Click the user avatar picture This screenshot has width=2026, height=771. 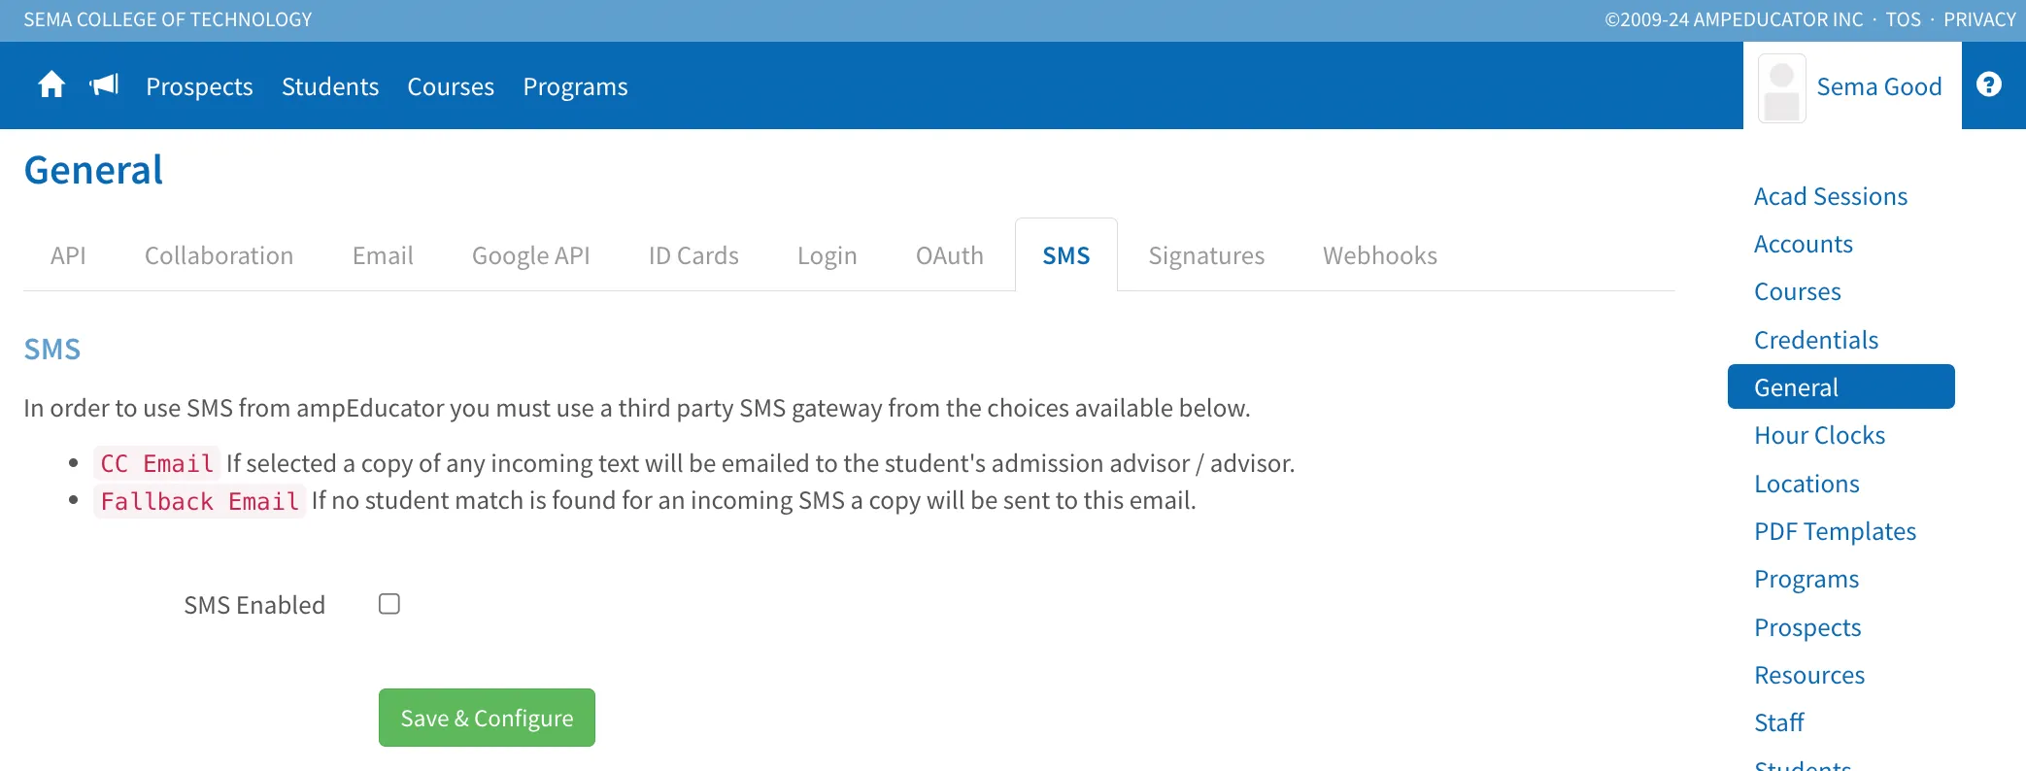click(1782, 88)
